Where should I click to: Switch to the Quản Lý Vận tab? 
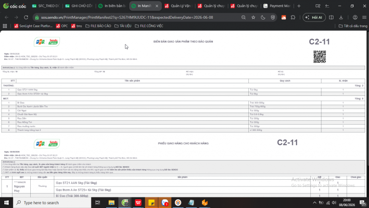click(x=179, y=6)
